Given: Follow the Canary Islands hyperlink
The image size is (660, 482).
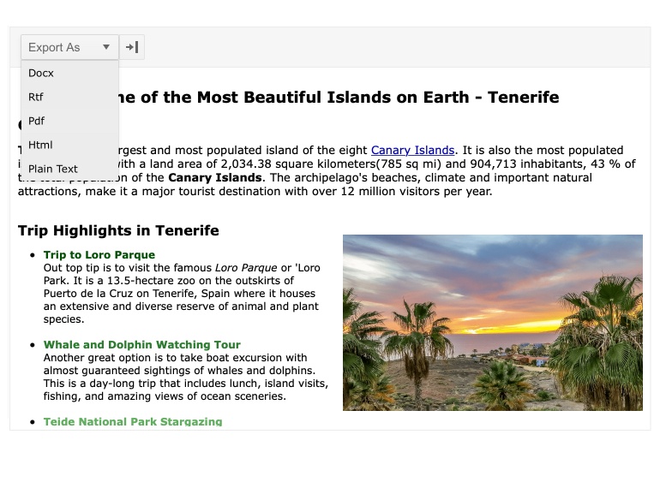Looking at the screenshot, I should [412, 151].
